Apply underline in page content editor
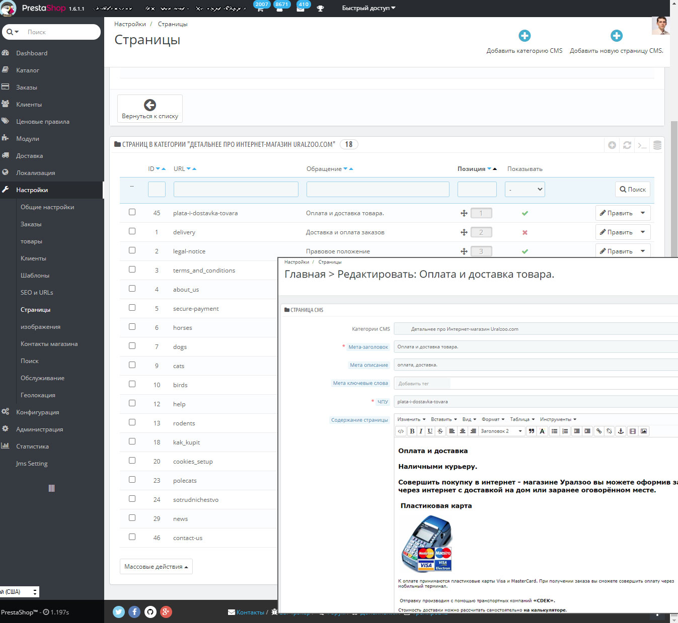The height and width of the screenshot is (623, 678). coord(430,431)
